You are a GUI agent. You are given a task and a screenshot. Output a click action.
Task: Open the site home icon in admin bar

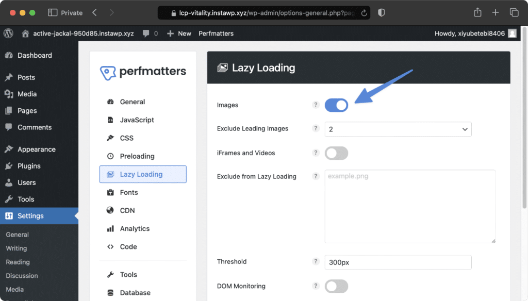(x=25, y=34)
